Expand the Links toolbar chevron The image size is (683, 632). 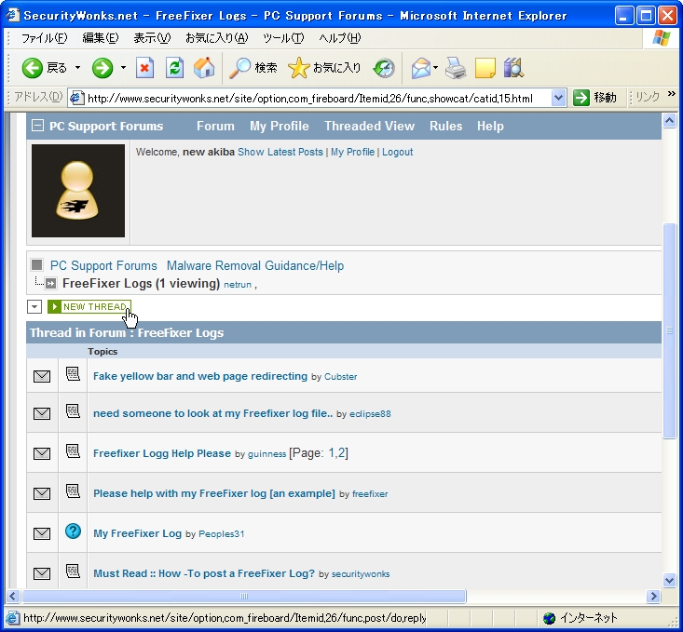[671, 94]
